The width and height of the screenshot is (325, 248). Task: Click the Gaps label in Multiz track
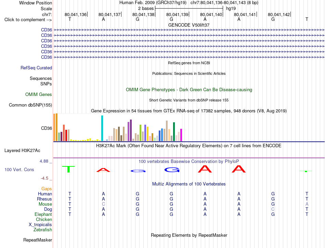pyautogui.click(x=47, y=189)
